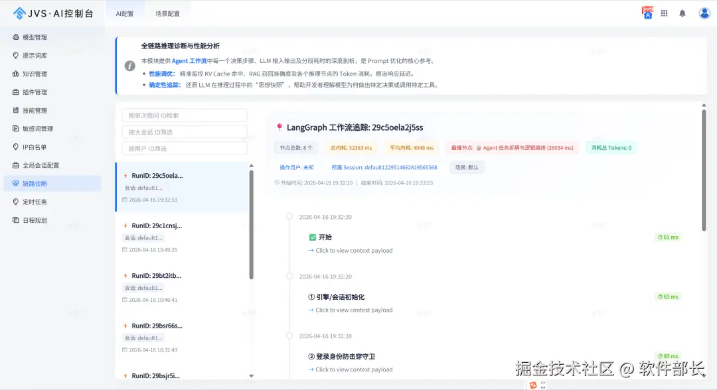Click the 61 ms duration badge
The width and height of the screenshot is (717, 390).
coord(668,237)
